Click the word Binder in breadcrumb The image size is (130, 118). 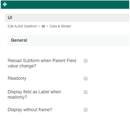click(x=66, y=26)
